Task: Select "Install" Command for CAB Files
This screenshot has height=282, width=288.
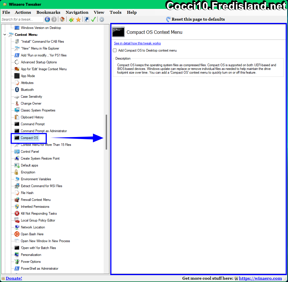Action: [42, 42]
